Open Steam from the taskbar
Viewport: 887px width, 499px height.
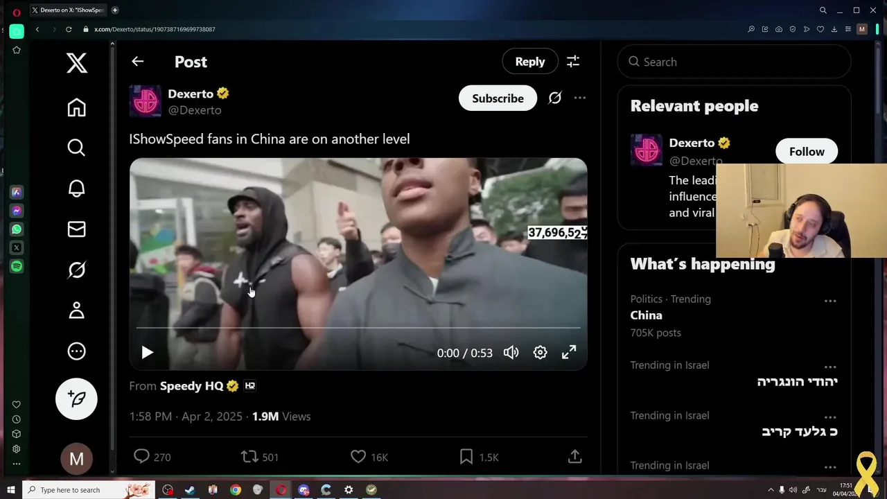[x=190, y=490]
